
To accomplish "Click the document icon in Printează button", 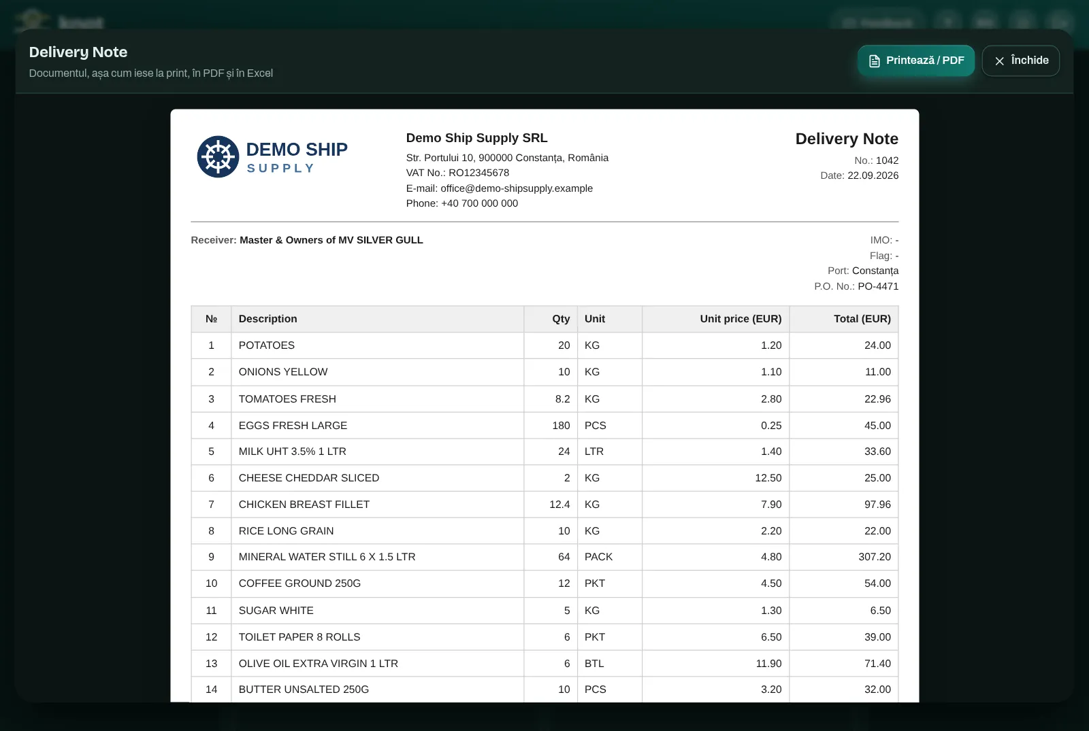I will click(875, 61).
